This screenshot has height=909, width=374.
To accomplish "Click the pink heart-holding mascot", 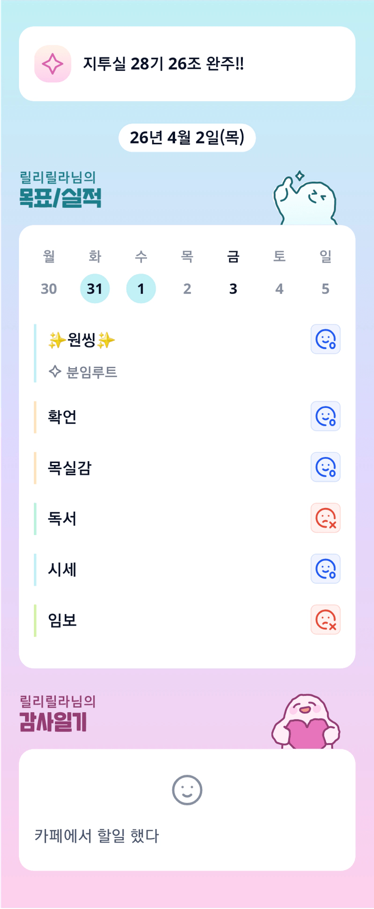I will click(x=306, y=722).
